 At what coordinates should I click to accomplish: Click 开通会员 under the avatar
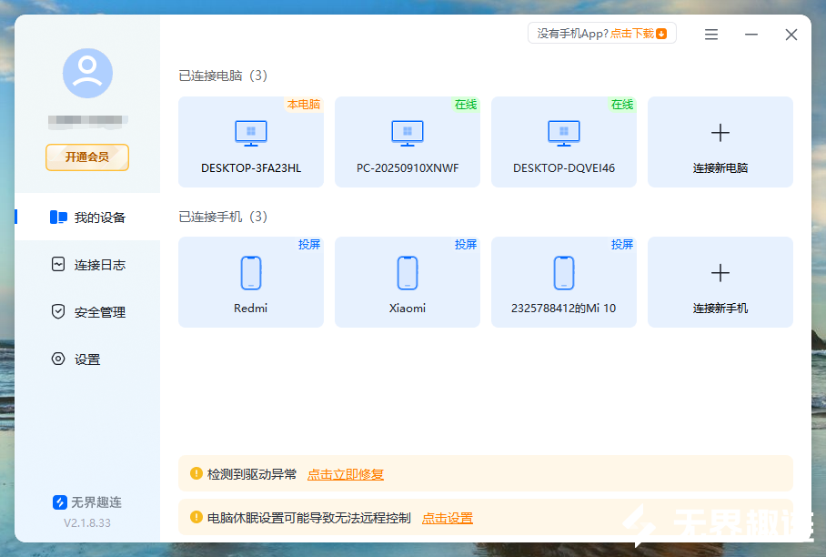[x=86, y=157]
